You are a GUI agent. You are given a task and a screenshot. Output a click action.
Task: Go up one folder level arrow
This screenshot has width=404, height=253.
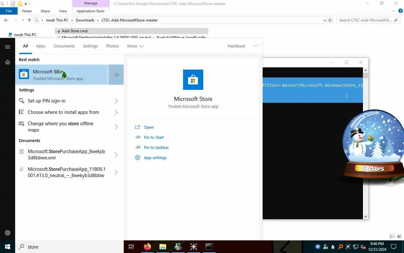tap(29, 20)
